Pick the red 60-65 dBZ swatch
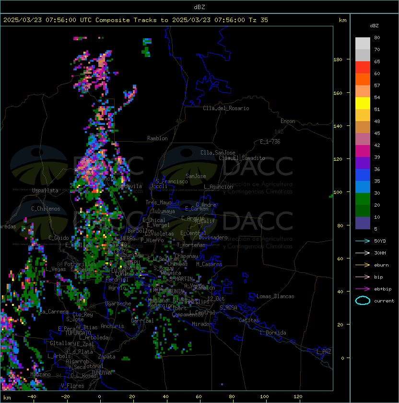399x403 pixels. pos(363,67)
